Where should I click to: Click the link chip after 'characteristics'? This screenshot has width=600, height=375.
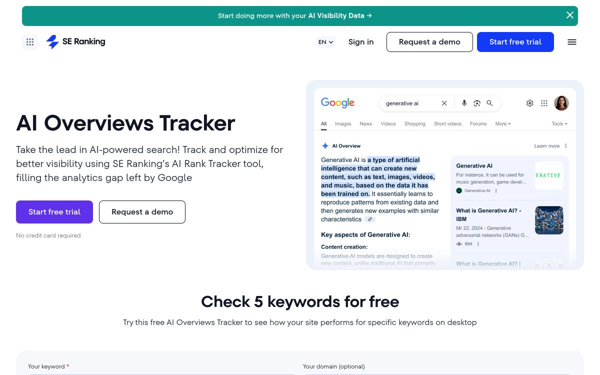click(370, 219)
